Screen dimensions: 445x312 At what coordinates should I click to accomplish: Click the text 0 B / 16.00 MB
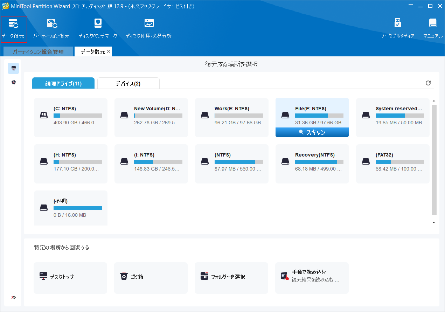70,215
